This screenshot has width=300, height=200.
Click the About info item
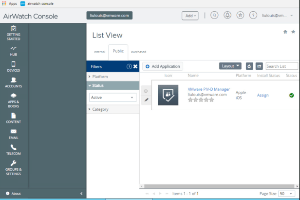point(14,194)
